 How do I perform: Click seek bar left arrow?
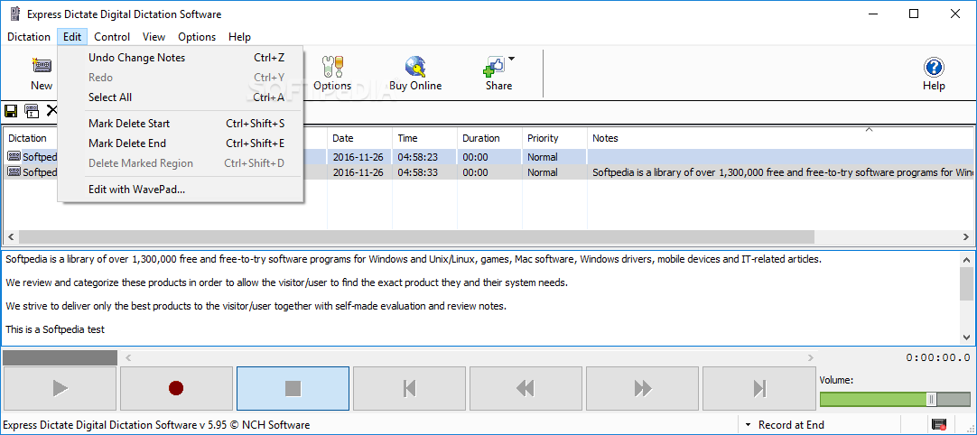click(x=128, y=357)
